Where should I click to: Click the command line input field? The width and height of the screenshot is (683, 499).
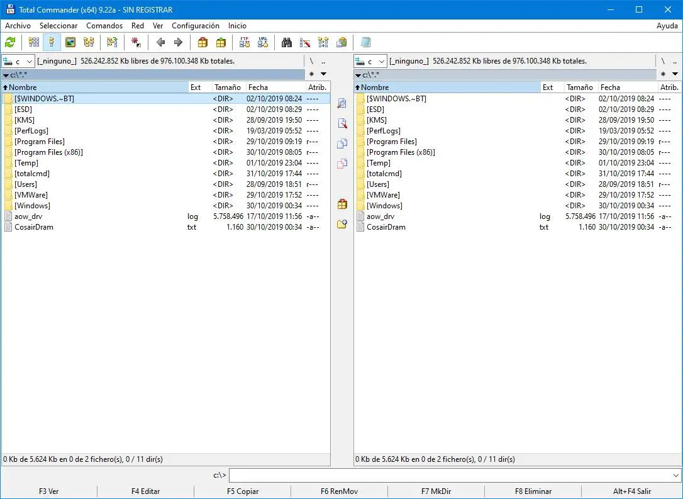[x=450, y=476]
